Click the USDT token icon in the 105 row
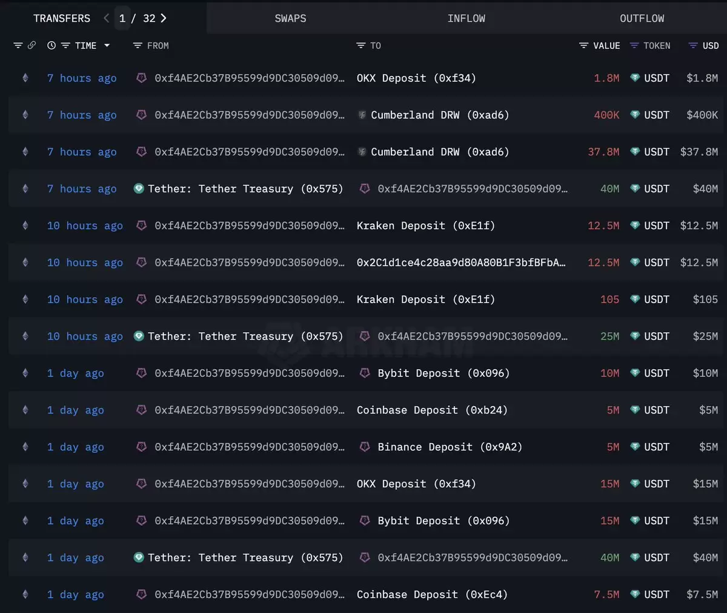727x613 pixels. [635, 299]
